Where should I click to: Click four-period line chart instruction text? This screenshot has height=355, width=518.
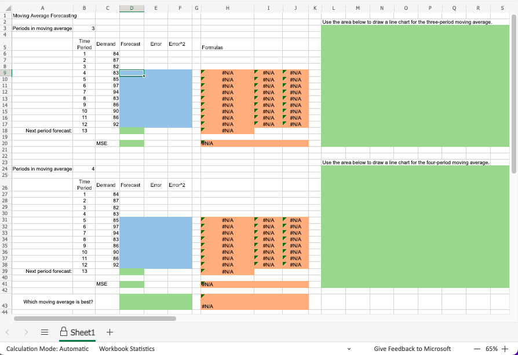tap(406, 162)
